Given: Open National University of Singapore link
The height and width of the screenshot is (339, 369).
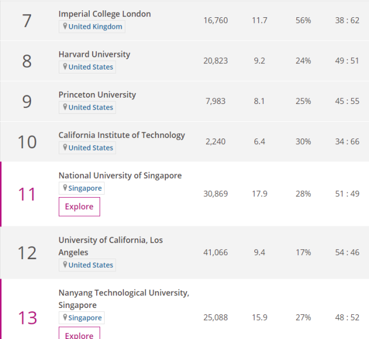Looking at the screenshot, I should coord(120,175).
